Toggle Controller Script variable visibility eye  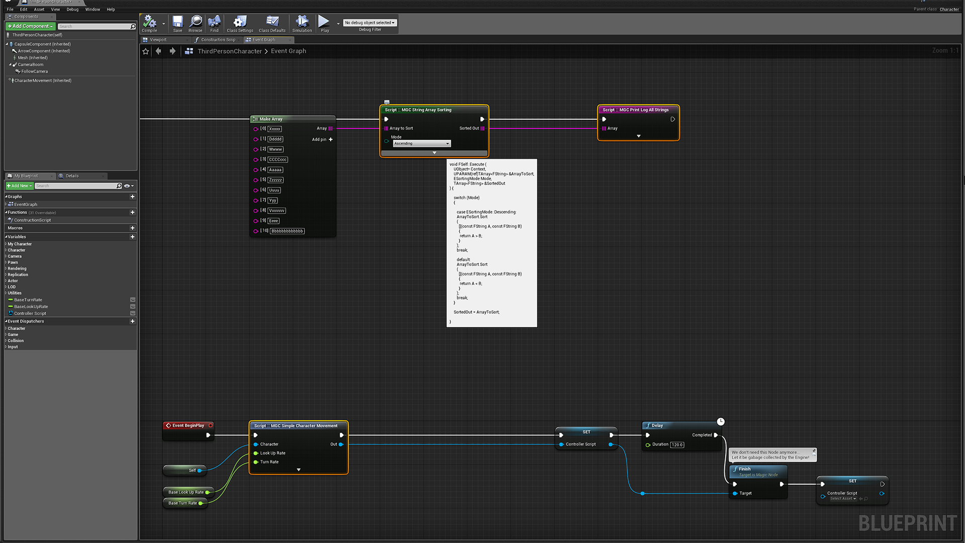tap(133, 313)
